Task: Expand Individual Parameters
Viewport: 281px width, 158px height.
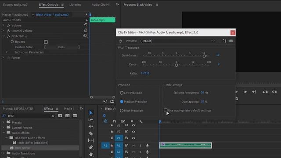Action: tap(7, 52)
